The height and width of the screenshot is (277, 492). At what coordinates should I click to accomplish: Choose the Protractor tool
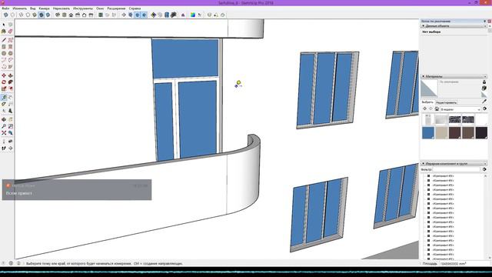tap(4, 104)
